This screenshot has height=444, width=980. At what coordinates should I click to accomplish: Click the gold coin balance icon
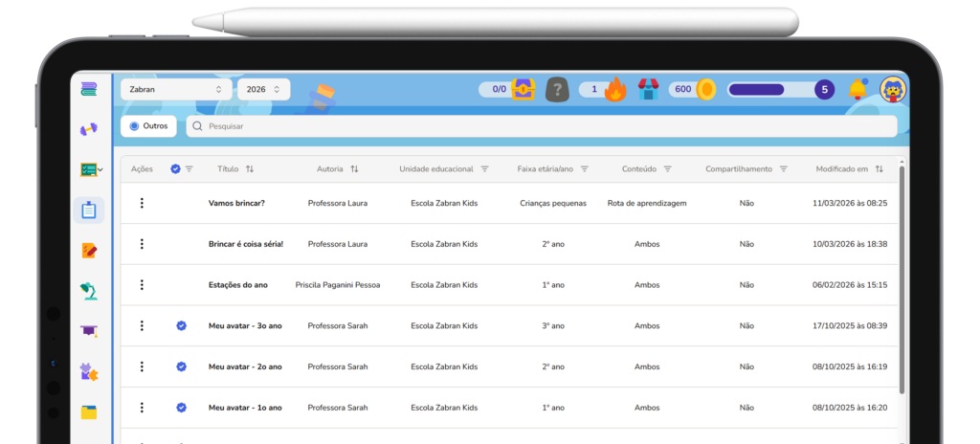(706, 89)
